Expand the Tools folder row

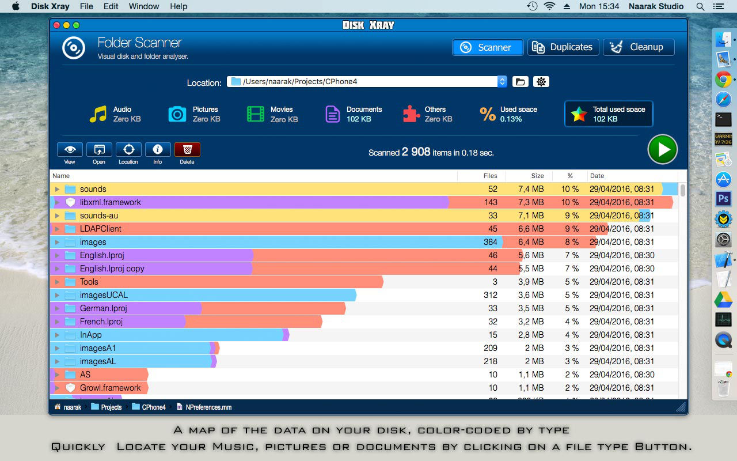pos(57,282)
